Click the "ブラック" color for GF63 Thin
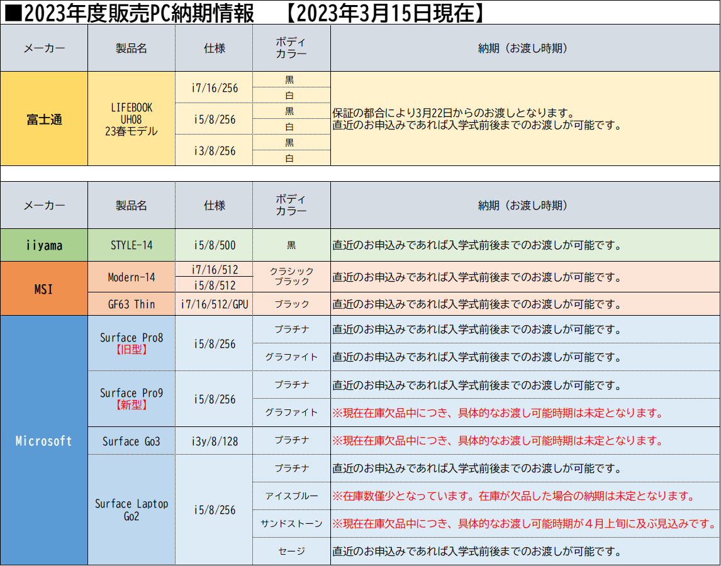The height and width of the screenshot is (566, 721). pos(291,304)
